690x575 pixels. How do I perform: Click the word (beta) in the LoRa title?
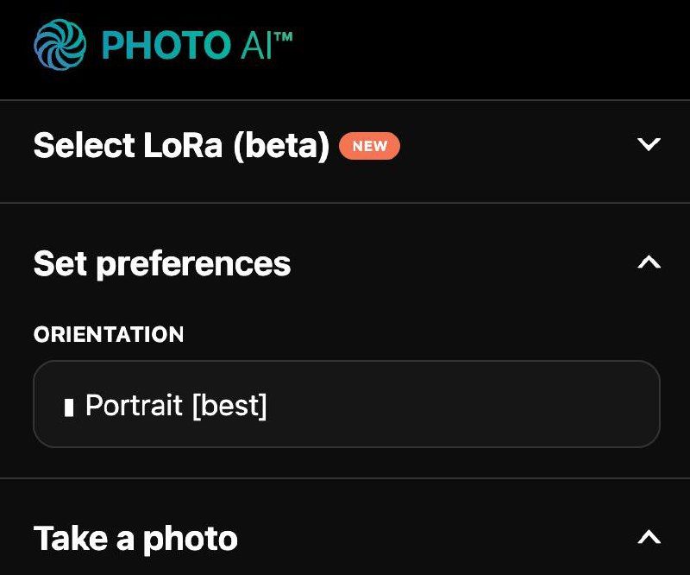[281, 146]
